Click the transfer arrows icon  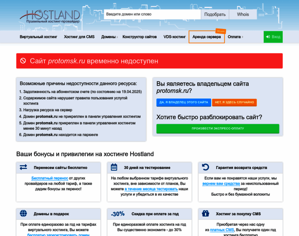[24, 168]
